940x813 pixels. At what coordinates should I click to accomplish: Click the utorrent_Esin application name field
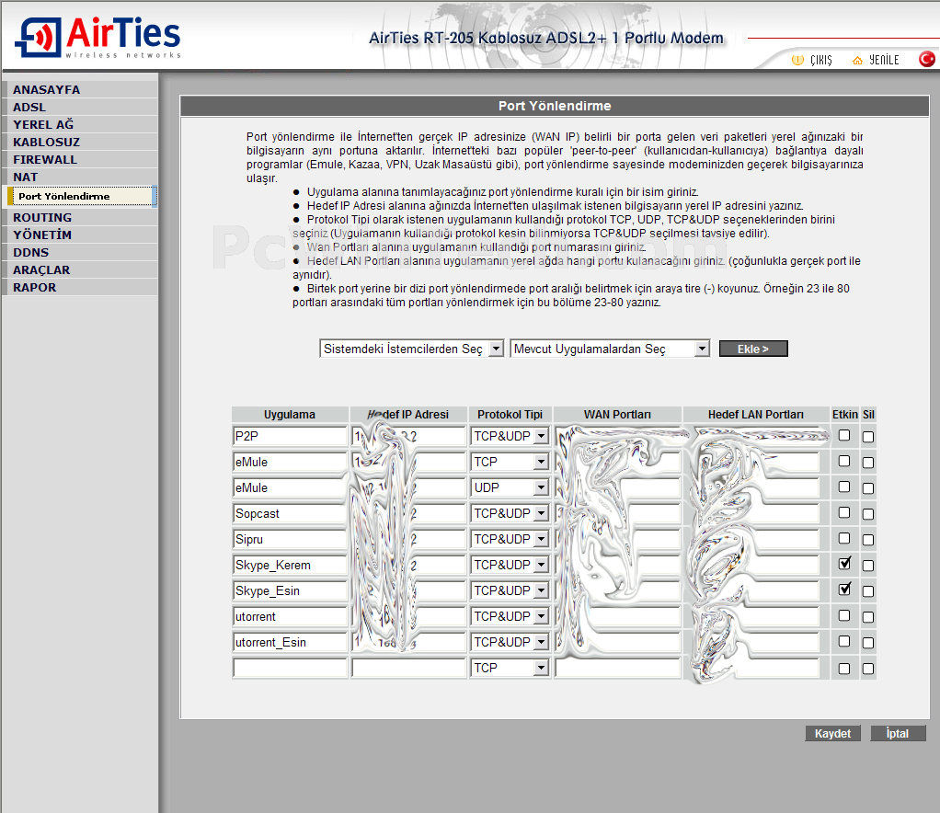tap(290, 642)
